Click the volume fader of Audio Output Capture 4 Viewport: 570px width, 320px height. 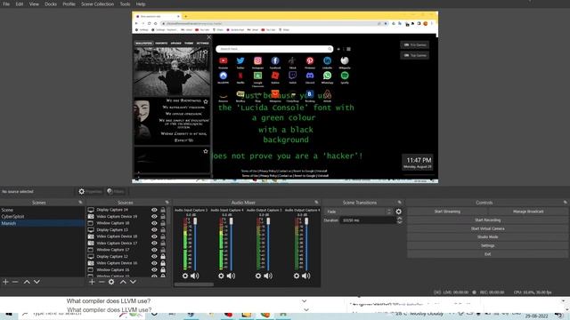(306, 221)
